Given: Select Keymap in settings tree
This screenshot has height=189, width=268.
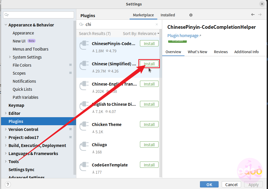Looking at the screenshot, I should click(16, 105).
